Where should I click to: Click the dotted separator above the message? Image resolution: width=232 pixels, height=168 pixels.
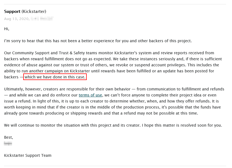tap(115, 4)
